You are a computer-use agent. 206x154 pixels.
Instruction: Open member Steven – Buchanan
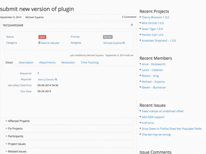[154, 88]
